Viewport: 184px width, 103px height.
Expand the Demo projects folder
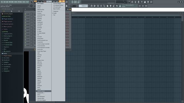coord(8,36)
